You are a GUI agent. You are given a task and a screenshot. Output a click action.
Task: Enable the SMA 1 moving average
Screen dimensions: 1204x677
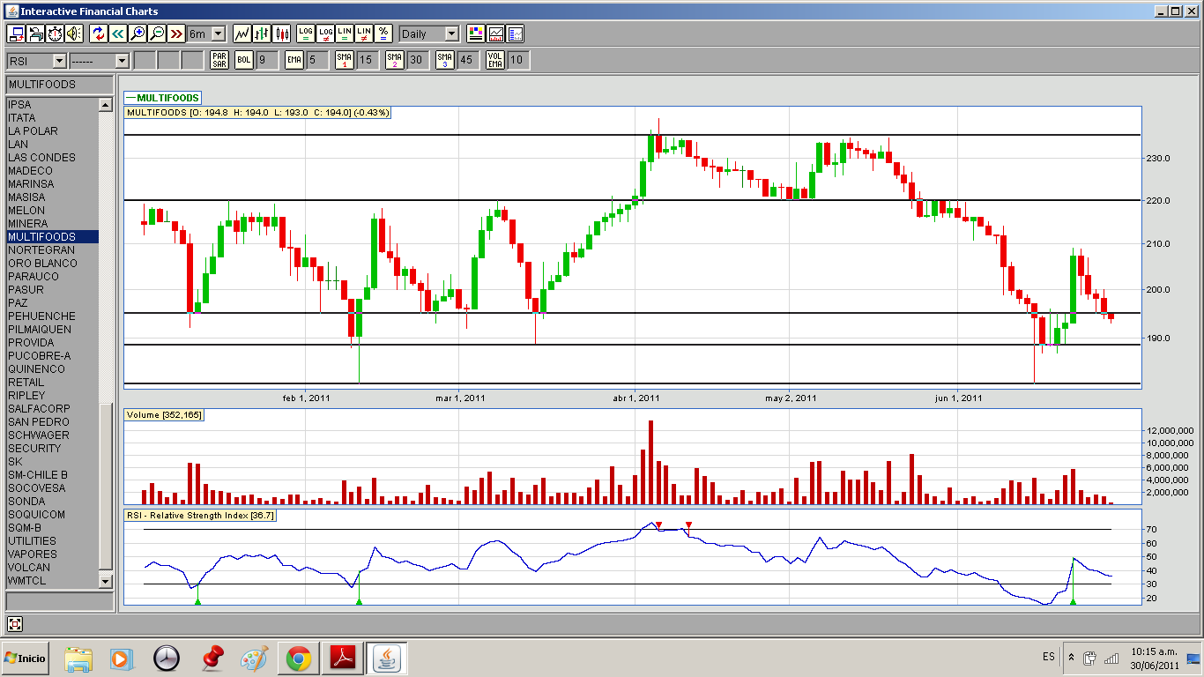coord(344,60)
